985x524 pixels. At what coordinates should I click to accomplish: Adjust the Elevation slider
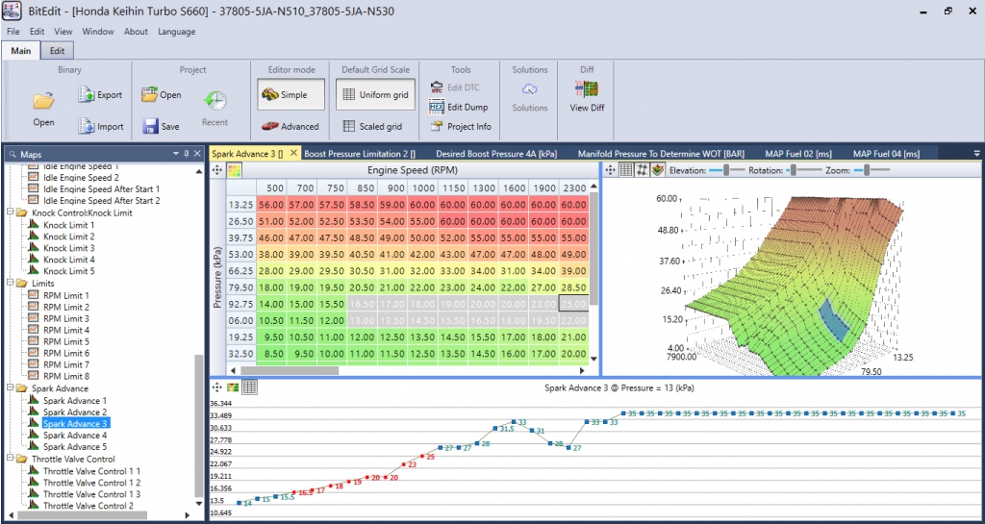(727, 170)
